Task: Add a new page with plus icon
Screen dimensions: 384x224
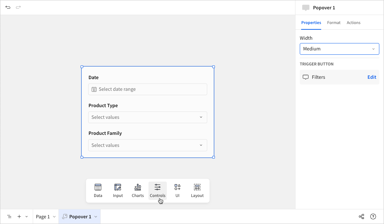Action: coord(19,216)
